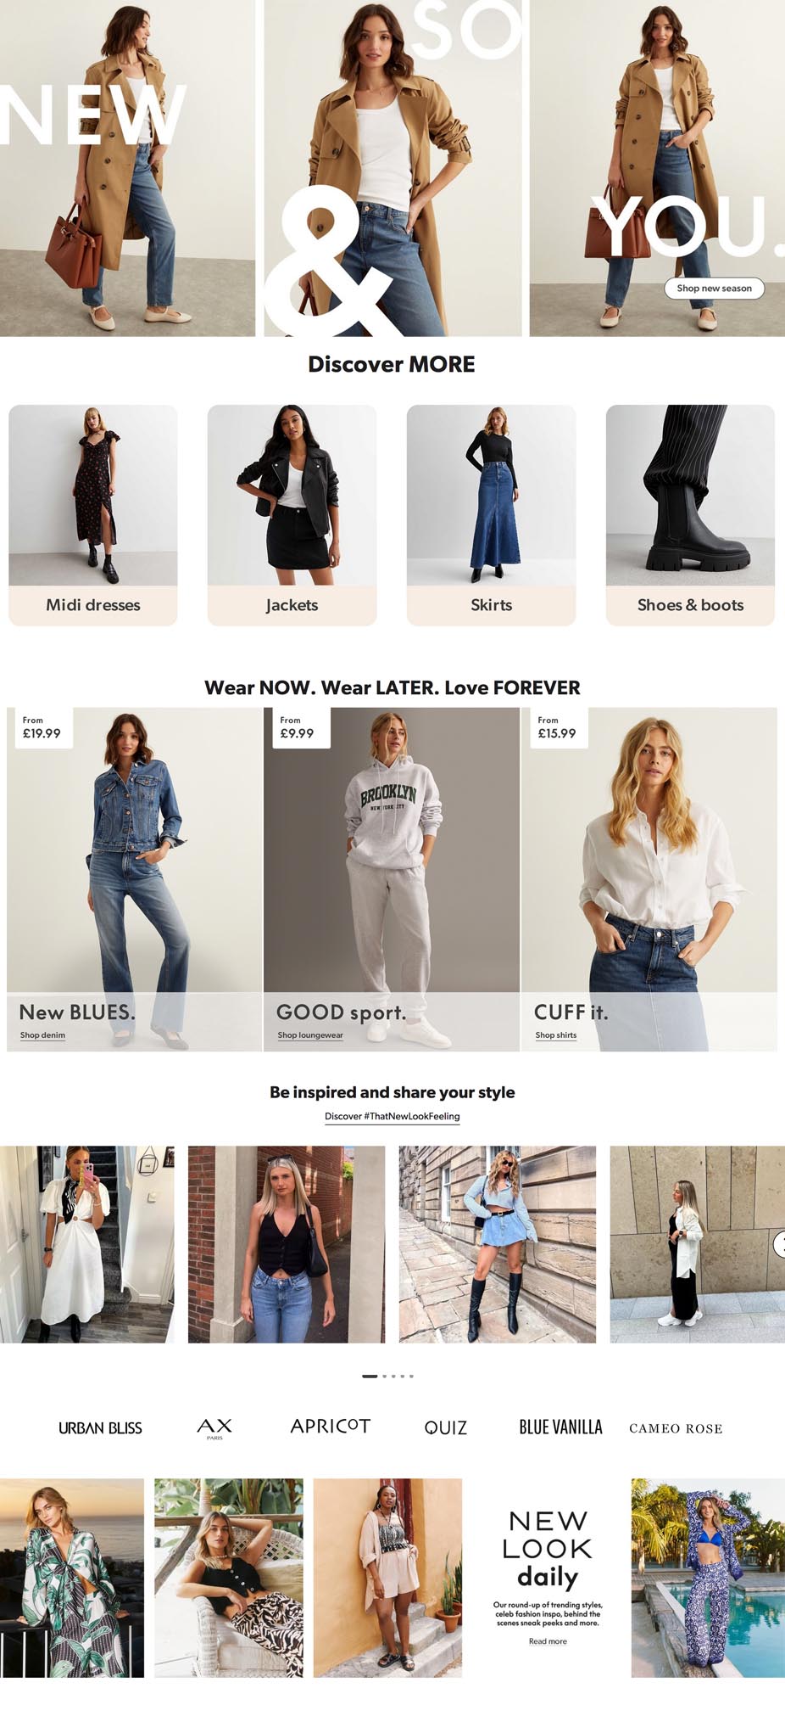Screen dimensions: 785x1716
Task: Open the Shoes & boots category tile
Action: 690,515
